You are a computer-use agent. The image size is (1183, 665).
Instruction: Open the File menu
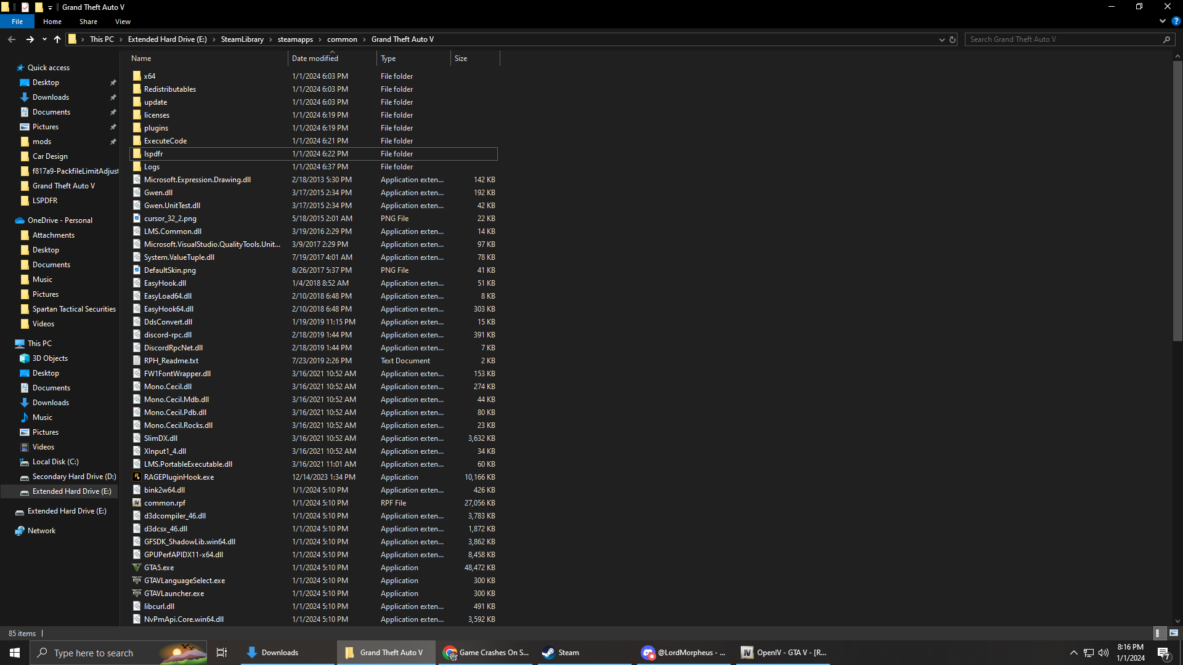(17, 22)
